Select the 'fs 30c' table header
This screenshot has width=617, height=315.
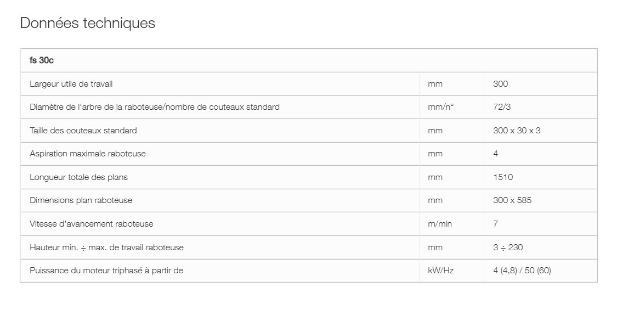(42, 60)
